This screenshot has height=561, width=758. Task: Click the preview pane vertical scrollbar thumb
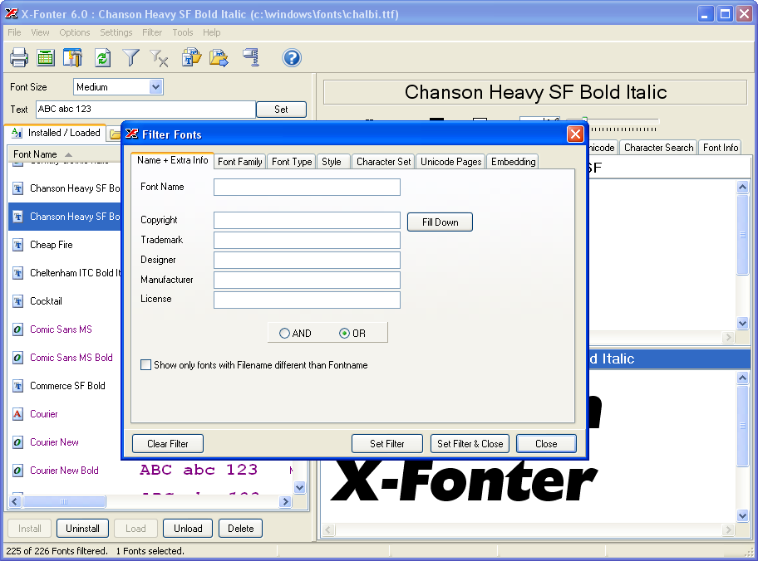tap(743, 426)
